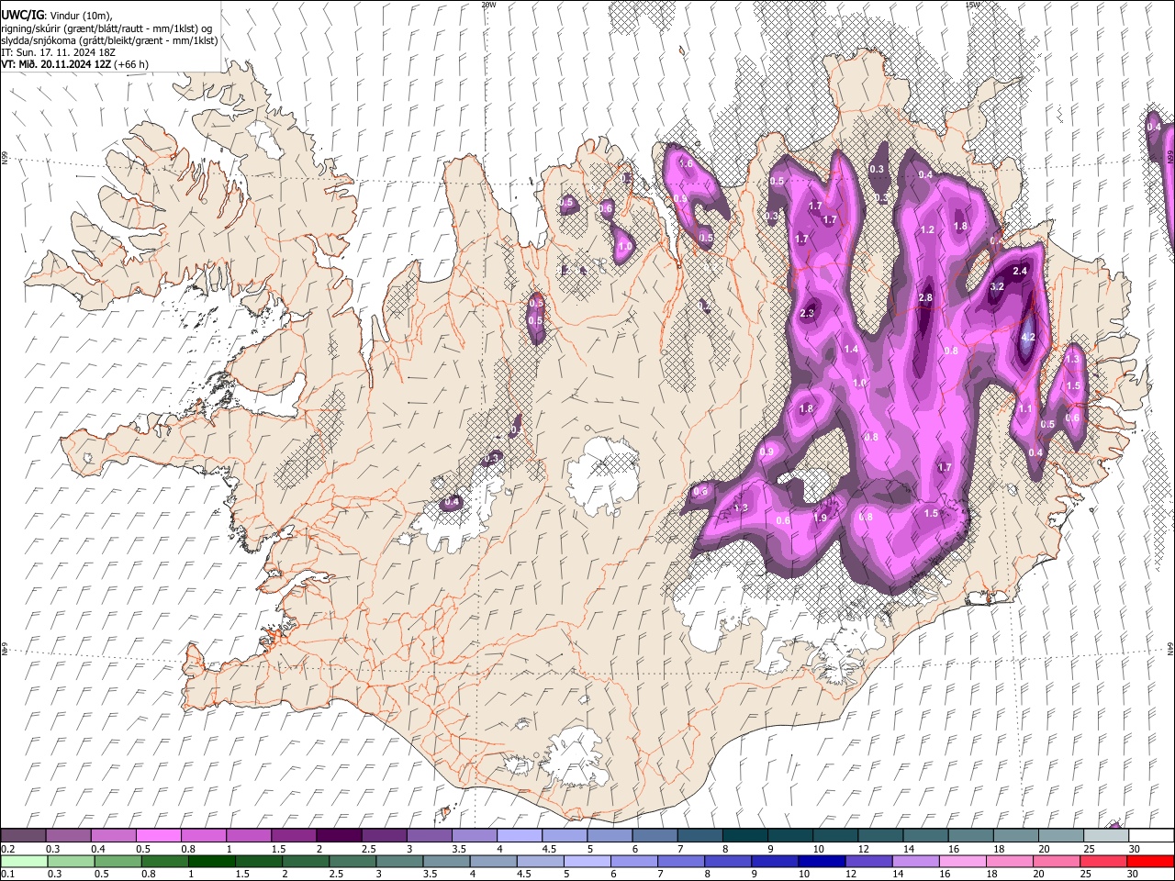
Task: Click the "25" label under top legend row
Action: tap(1090, 849)
